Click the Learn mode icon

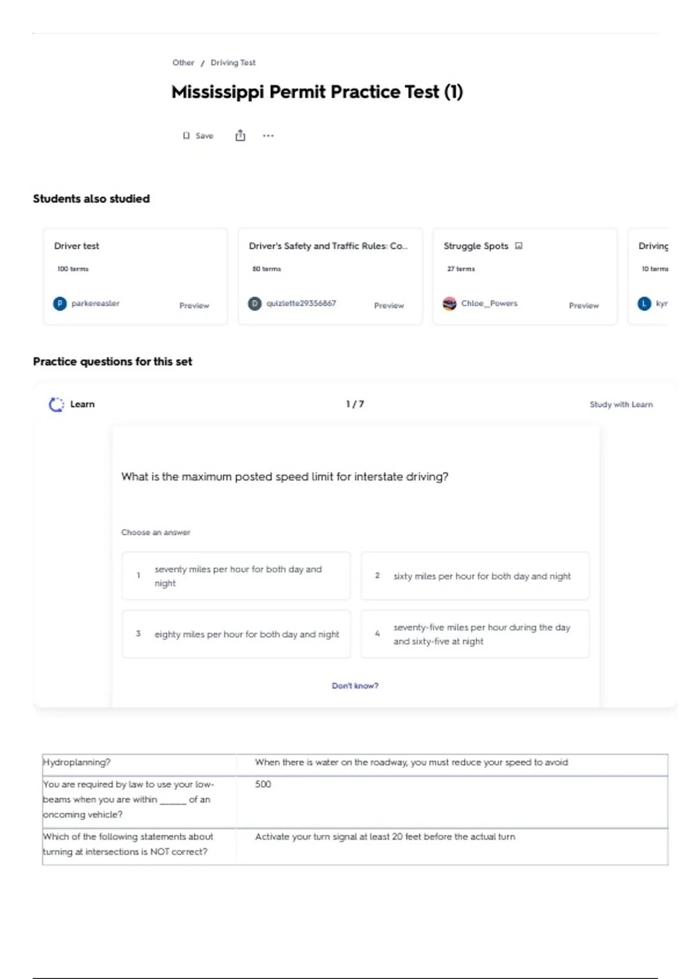point(56,404)
